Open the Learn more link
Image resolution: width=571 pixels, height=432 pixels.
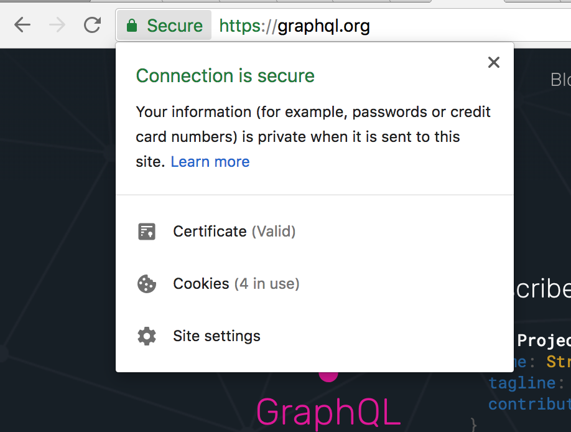point(210,161)
